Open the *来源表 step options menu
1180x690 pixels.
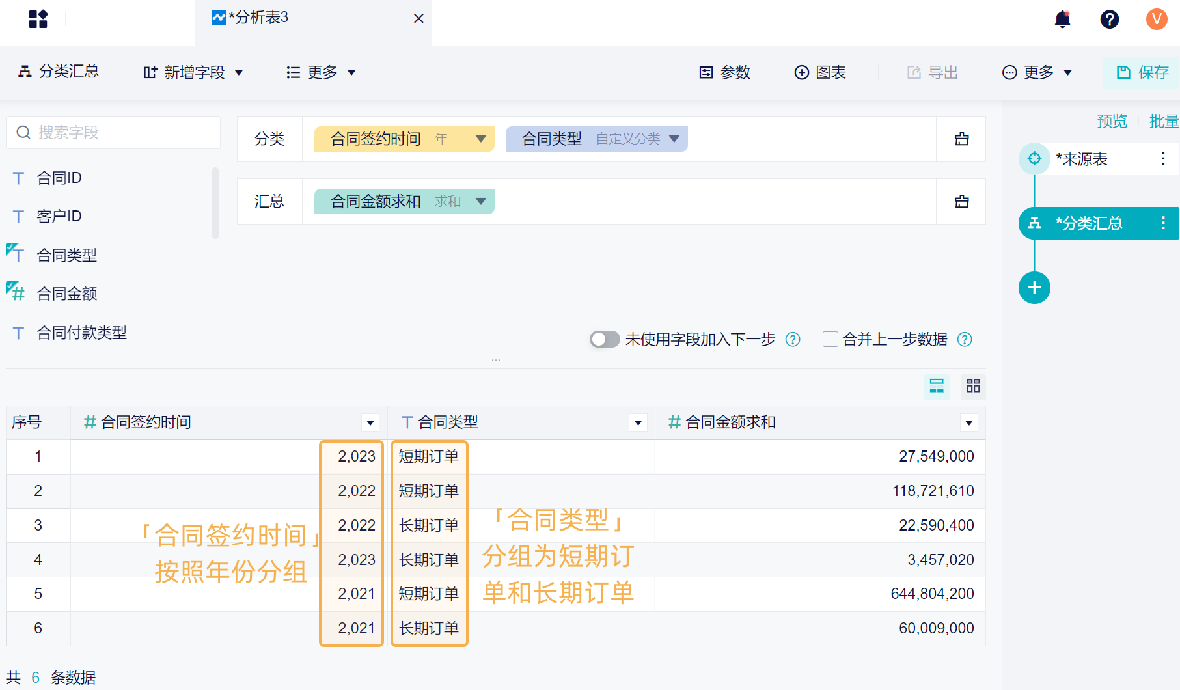(x=1163, y=159)
